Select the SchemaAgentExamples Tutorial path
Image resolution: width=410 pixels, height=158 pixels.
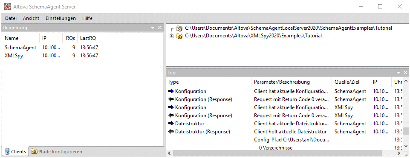pyautogui.click(x=289, y=28)
